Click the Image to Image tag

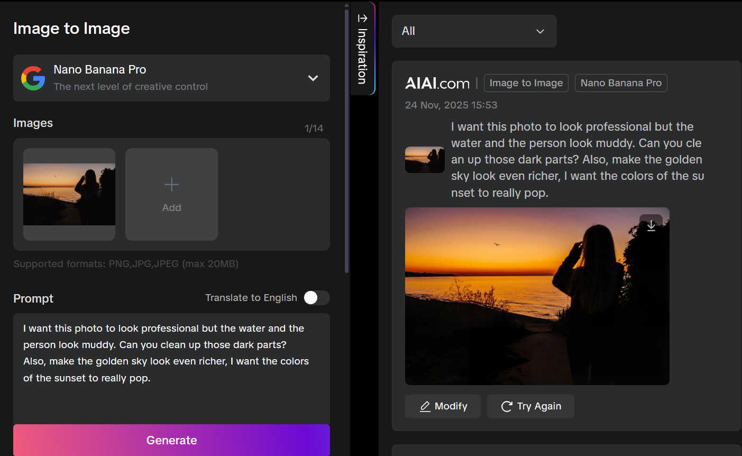tap(526, 83)
